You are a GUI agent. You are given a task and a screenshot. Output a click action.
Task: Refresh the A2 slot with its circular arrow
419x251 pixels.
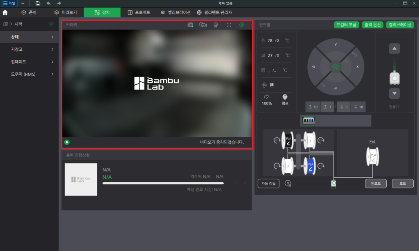pyautogui.click(x=277, y=166)
